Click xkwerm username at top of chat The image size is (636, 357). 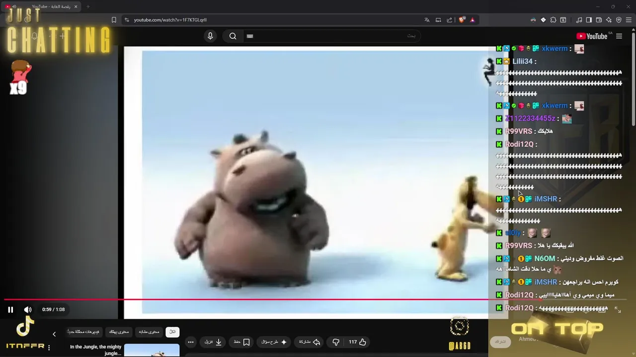[x=555, y=49]
